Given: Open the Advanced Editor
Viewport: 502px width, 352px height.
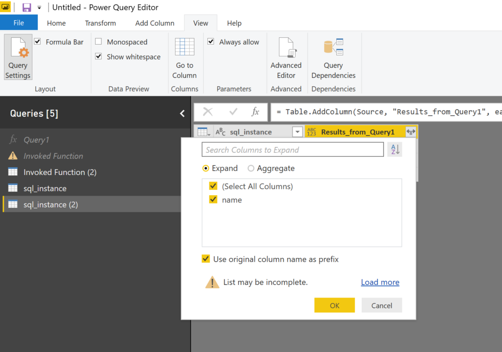Looking at the screenshot, I should pyautogui.click(x=286, y=58).
